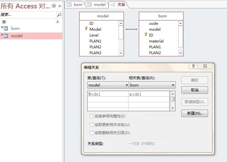Switch to the bom document tab

click(x=75, y=5)
